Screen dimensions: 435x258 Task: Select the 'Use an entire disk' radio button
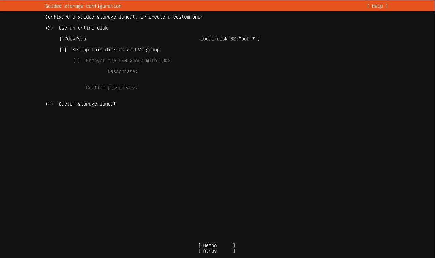(x=49, y=28)
